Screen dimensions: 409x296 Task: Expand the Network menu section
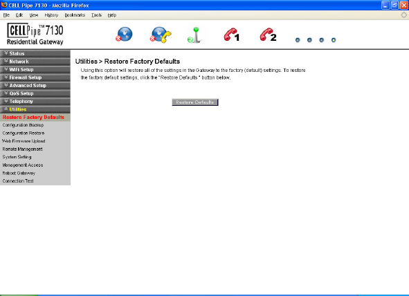[x=35, y=62]
